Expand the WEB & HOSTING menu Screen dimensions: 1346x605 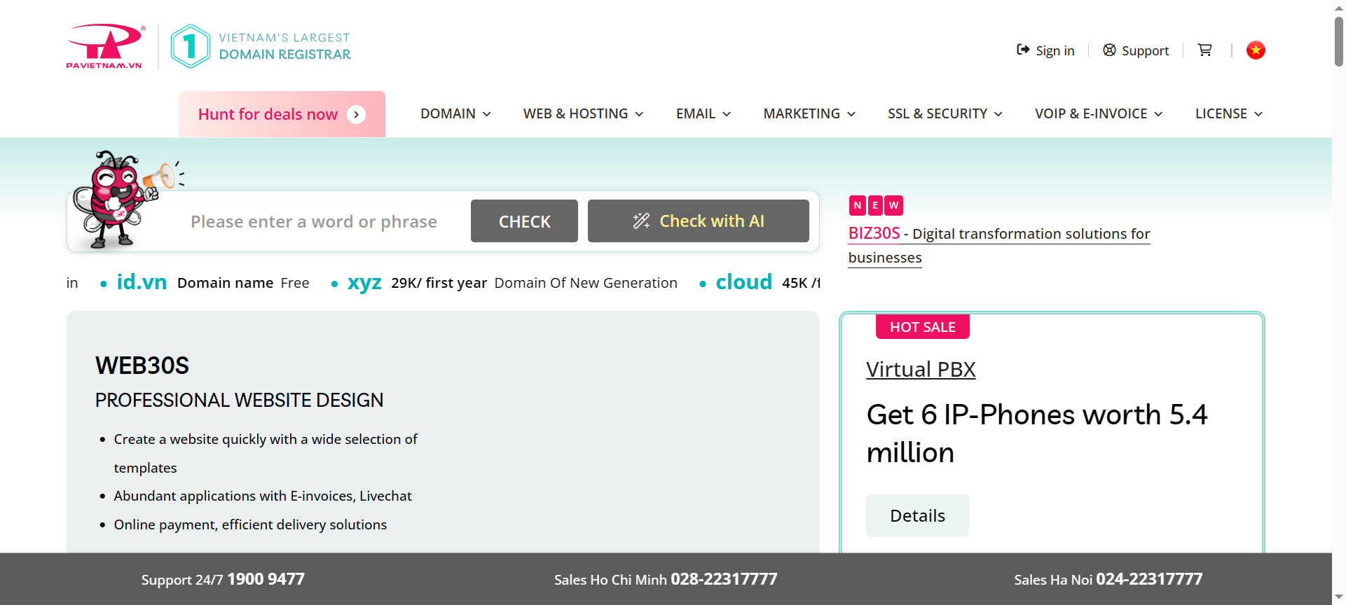[x=583, y=113]
